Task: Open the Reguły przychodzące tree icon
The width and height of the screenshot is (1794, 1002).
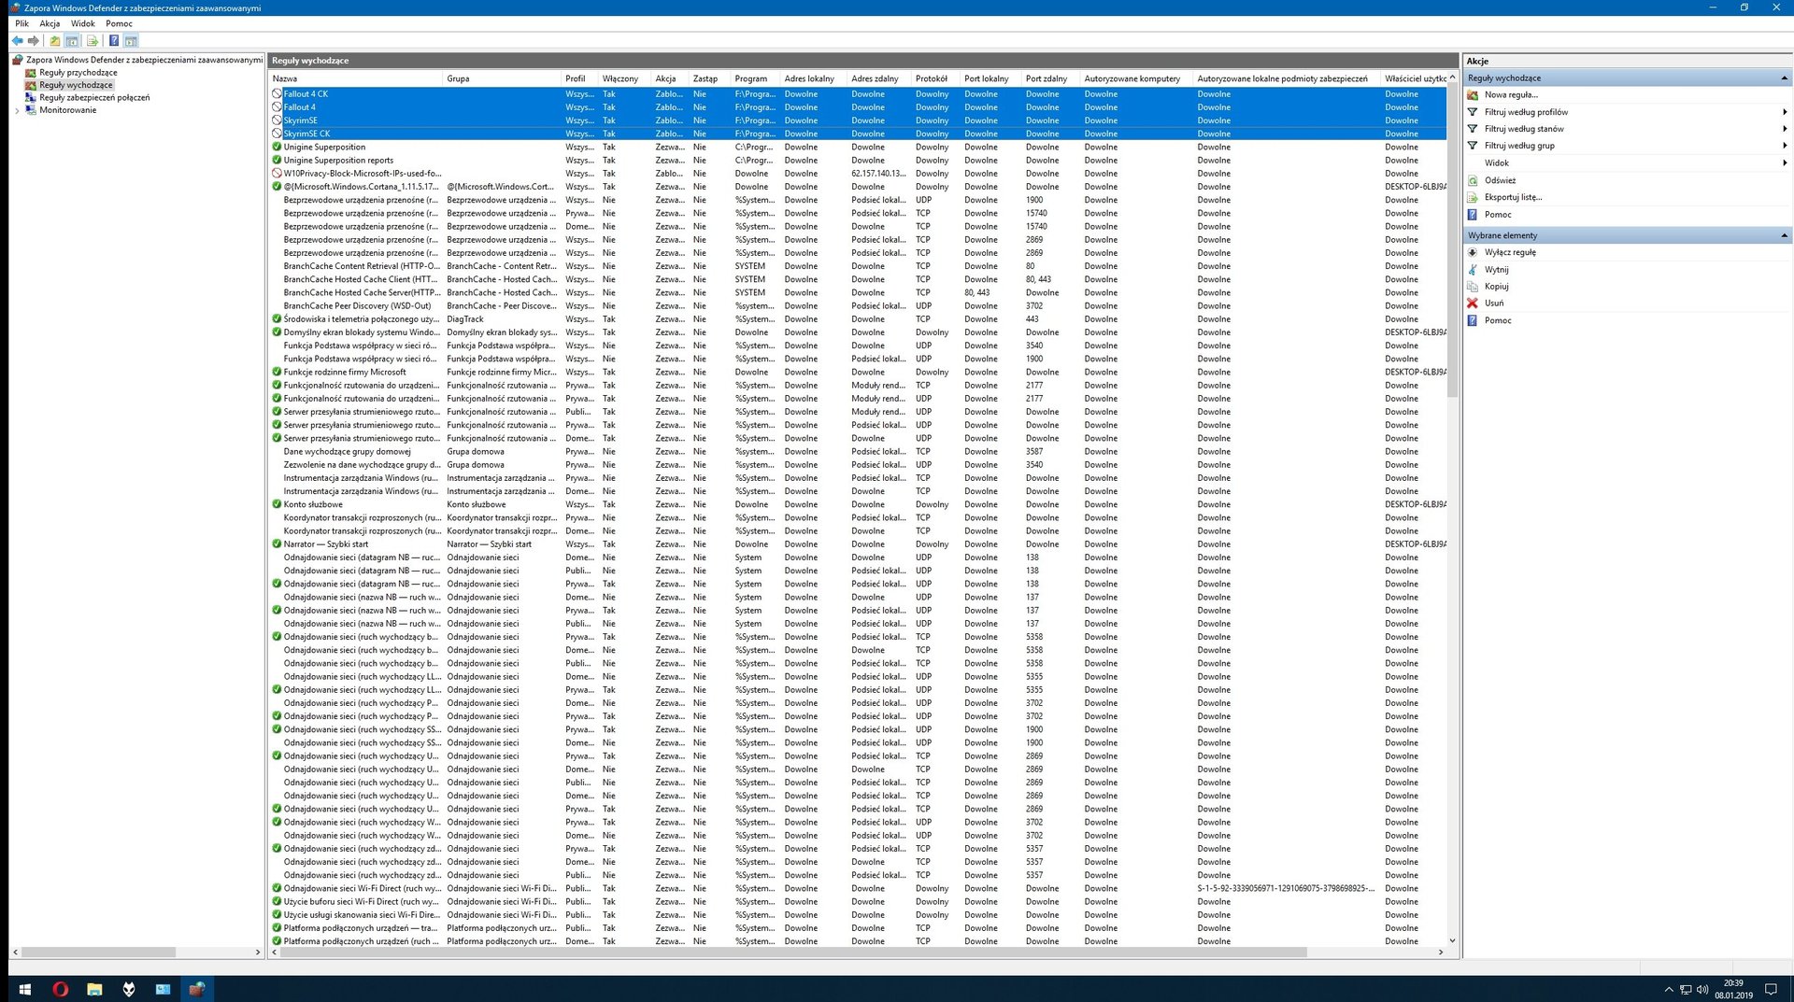Action: [x=31, y=73]
